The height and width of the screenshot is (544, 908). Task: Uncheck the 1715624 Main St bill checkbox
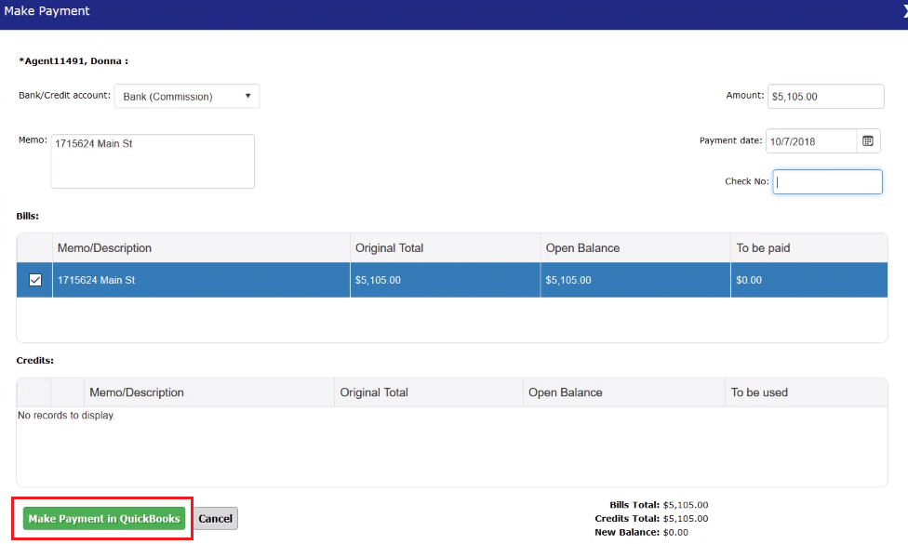click(x=35, y=280)
